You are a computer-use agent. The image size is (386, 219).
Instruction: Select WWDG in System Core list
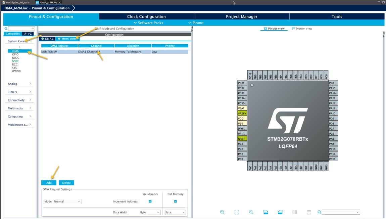tap(16, 71)
